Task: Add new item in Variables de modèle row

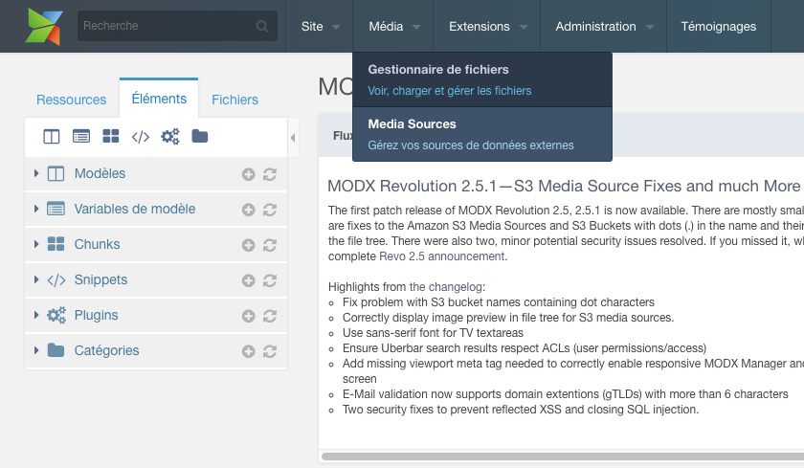Action: pos(248,210)
